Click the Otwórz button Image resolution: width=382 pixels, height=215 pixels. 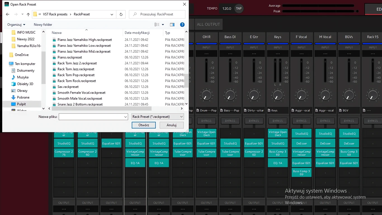click(x=144, y=125)
